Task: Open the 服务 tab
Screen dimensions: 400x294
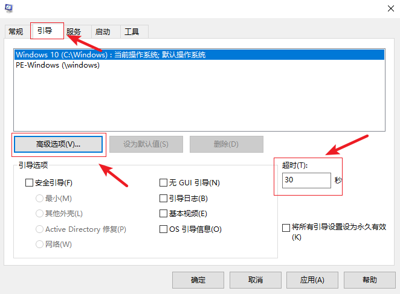Action: tap(74, 31)
